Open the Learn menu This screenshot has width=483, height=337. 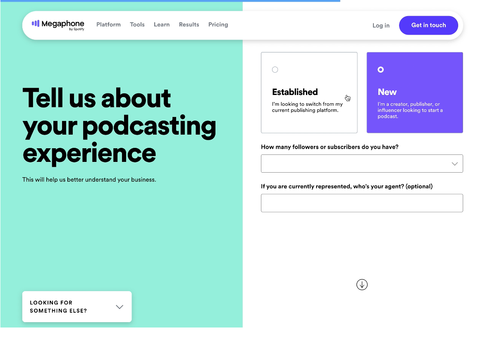162,25
